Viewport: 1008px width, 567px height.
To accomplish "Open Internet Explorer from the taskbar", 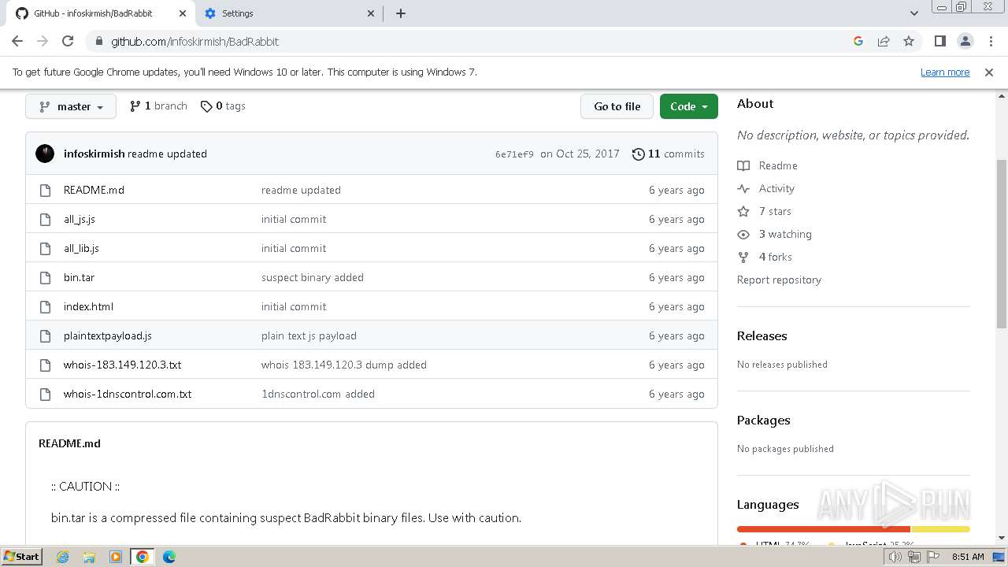I will (63, 557).
